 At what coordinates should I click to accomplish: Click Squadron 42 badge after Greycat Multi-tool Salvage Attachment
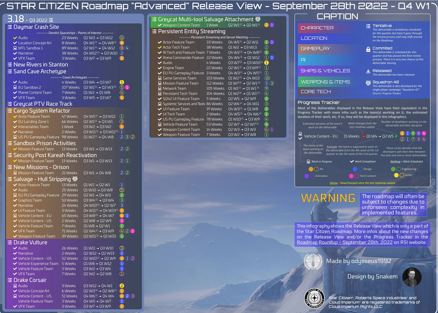258,19
